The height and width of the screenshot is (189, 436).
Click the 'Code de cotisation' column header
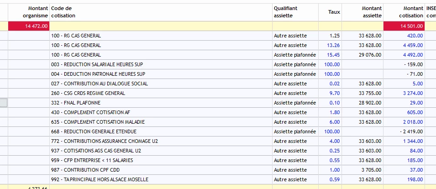click(x=63, y=12)
